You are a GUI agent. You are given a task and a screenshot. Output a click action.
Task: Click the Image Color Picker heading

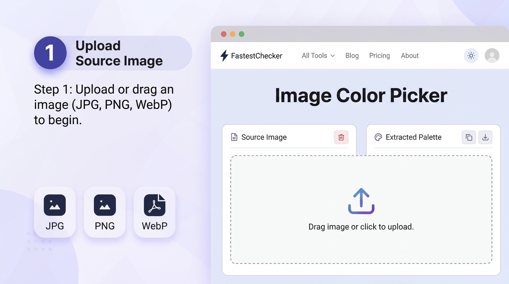[x=361, y=95]
